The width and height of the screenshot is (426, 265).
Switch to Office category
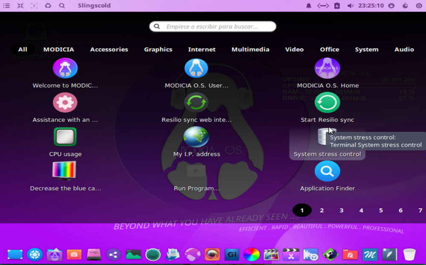tap(330, 49)
